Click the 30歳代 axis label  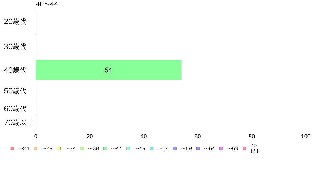click(x=15, y=47)
